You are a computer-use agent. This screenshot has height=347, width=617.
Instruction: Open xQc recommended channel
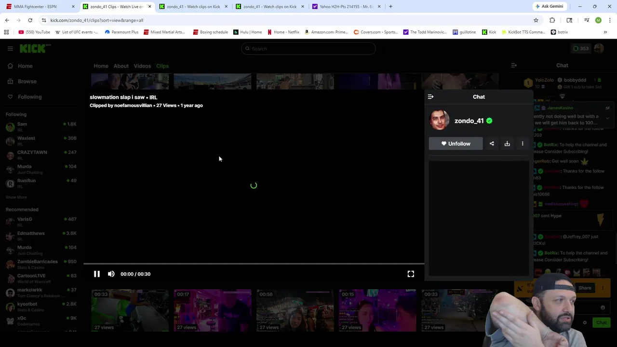41,320
